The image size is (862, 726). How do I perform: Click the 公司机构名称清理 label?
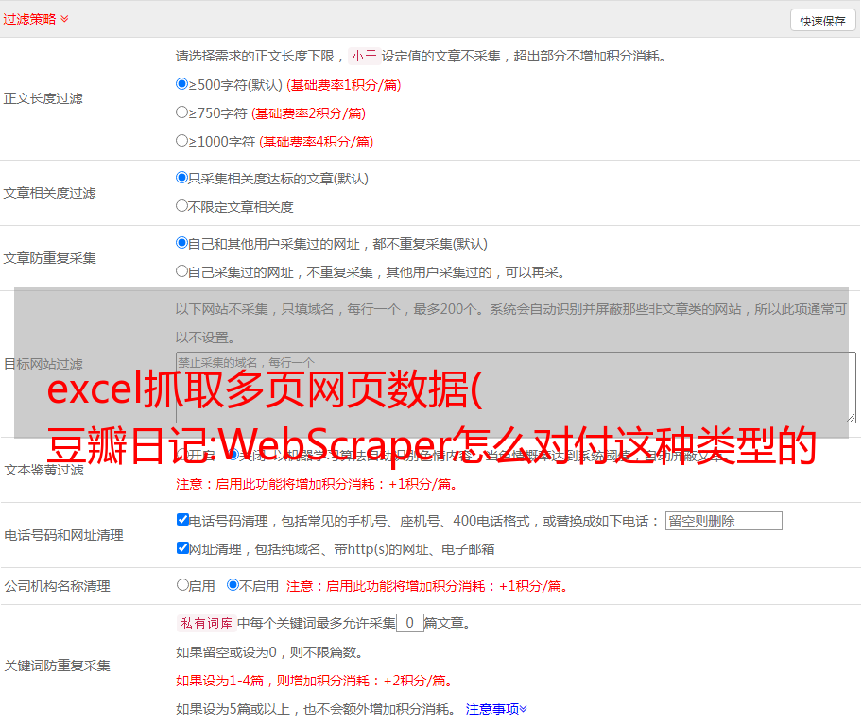click(x=57, y=586)
